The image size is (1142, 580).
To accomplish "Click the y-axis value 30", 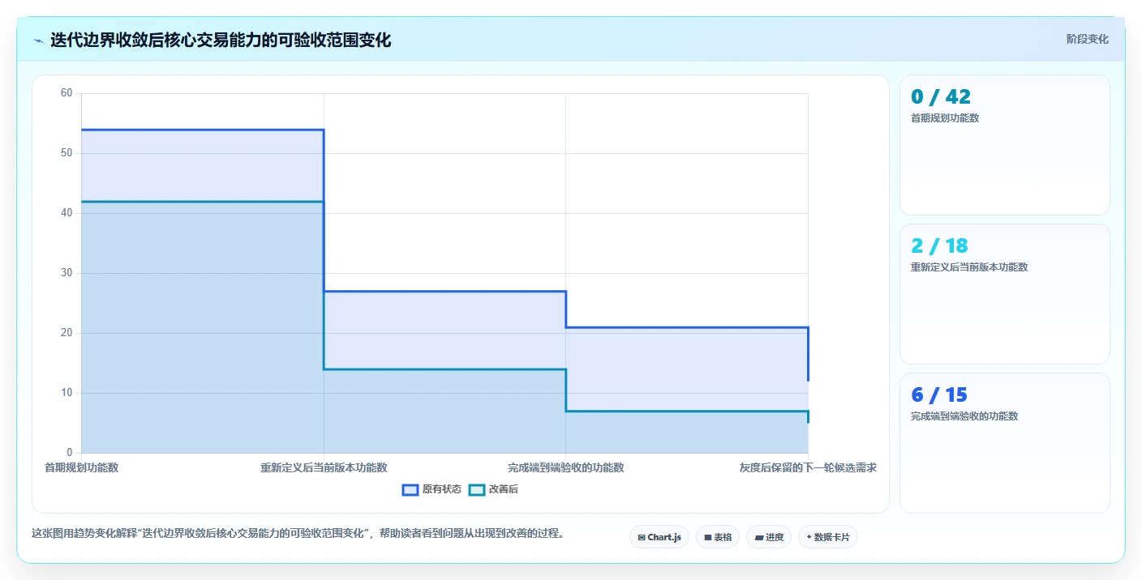I will coord(67,273).
